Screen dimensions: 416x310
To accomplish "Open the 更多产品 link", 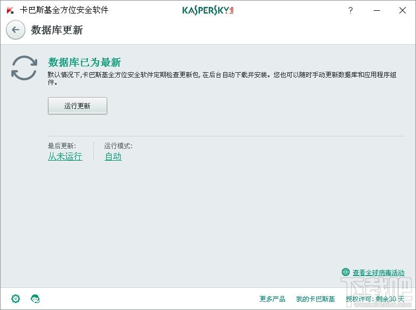I will coord(272,299).
